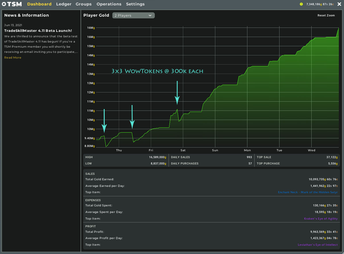Switch to the Ledger tab
Viewport: 344px width, 254px height.
pyautogui.click(x=64, y=4)
